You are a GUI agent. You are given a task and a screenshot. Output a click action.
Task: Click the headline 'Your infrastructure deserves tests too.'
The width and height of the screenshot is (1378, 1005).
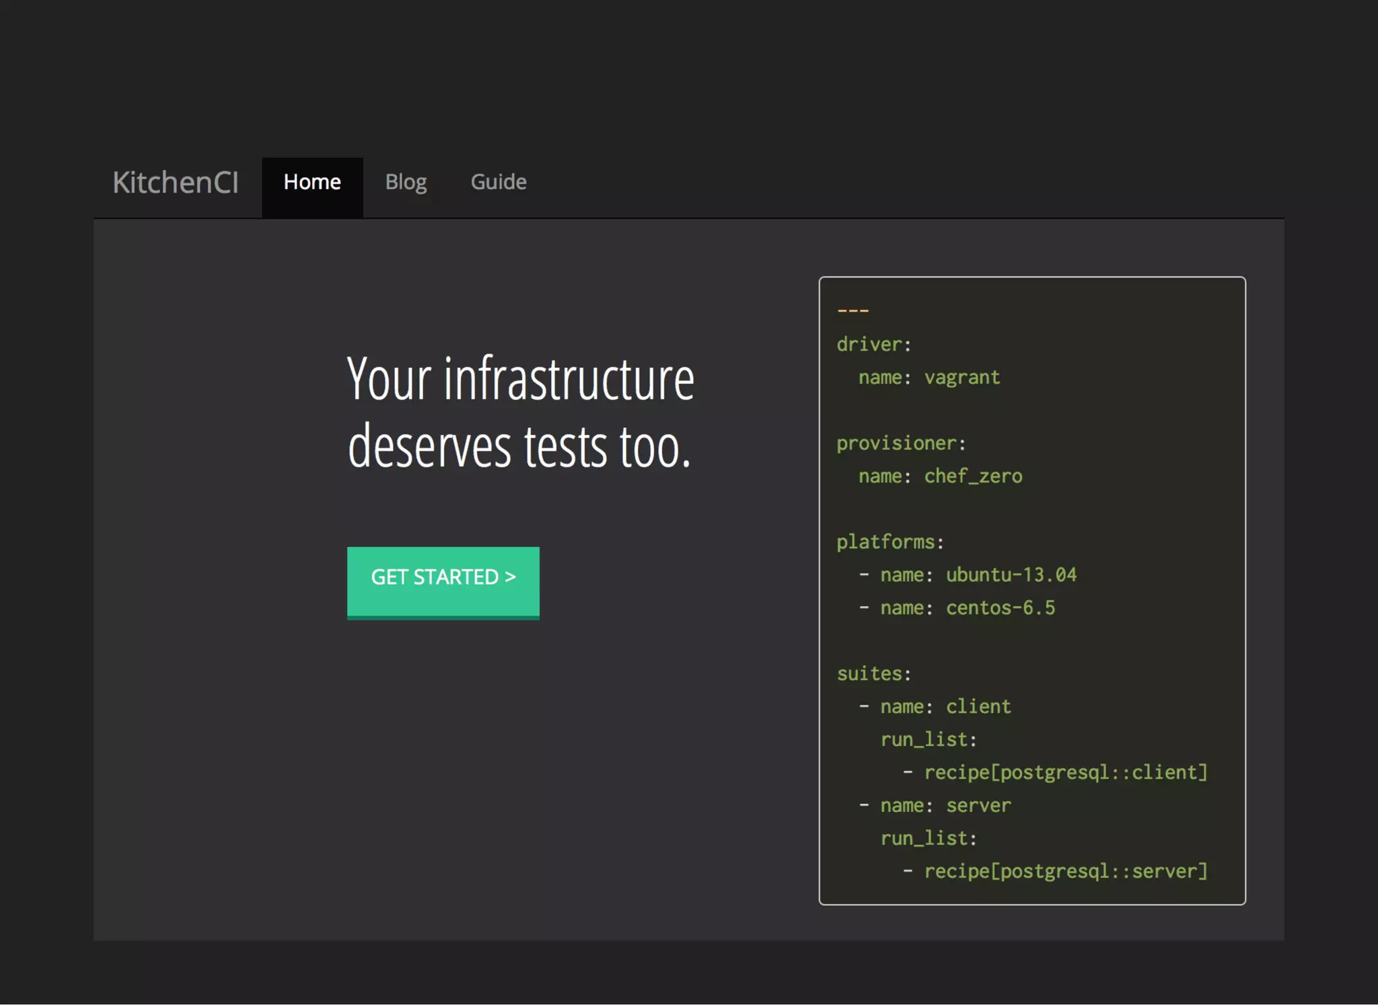pyautogui.click(x=520, y=412)
